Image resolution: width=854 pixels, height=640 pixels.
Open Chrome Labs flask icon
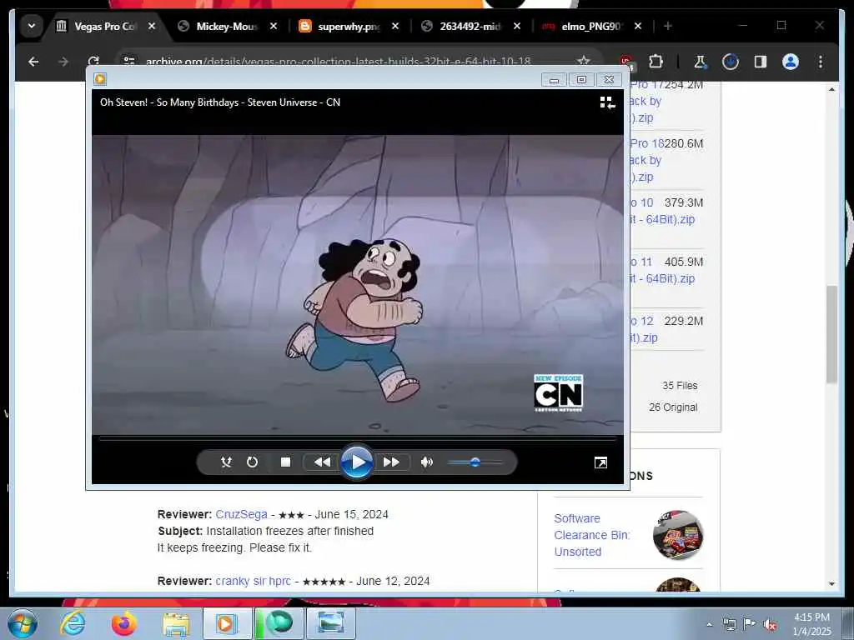(x=701, y=62)
